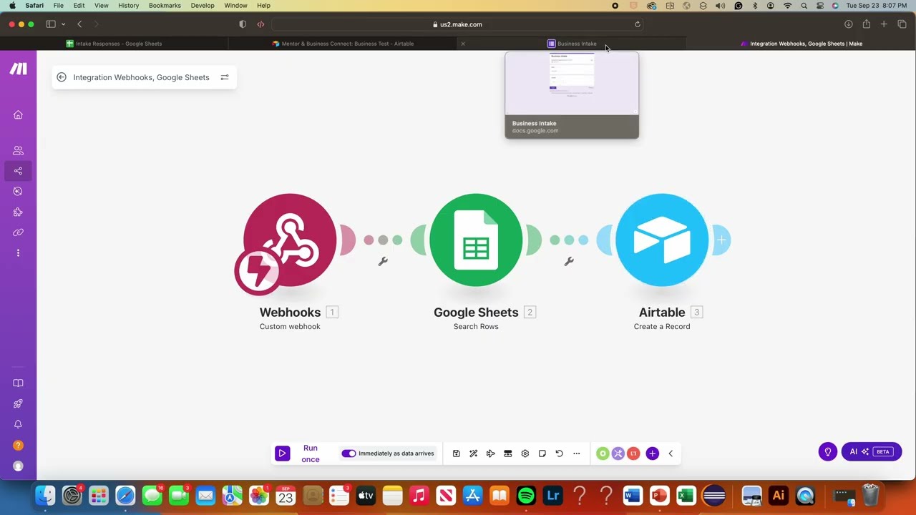
Task: Click the explain flow airplane icon
Action: click(x=490, y=453)
